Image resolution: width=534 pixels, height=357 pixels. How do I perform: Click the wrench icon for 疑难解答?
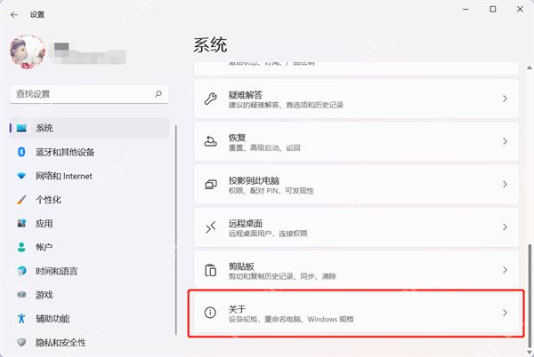[x=210, y=99]
